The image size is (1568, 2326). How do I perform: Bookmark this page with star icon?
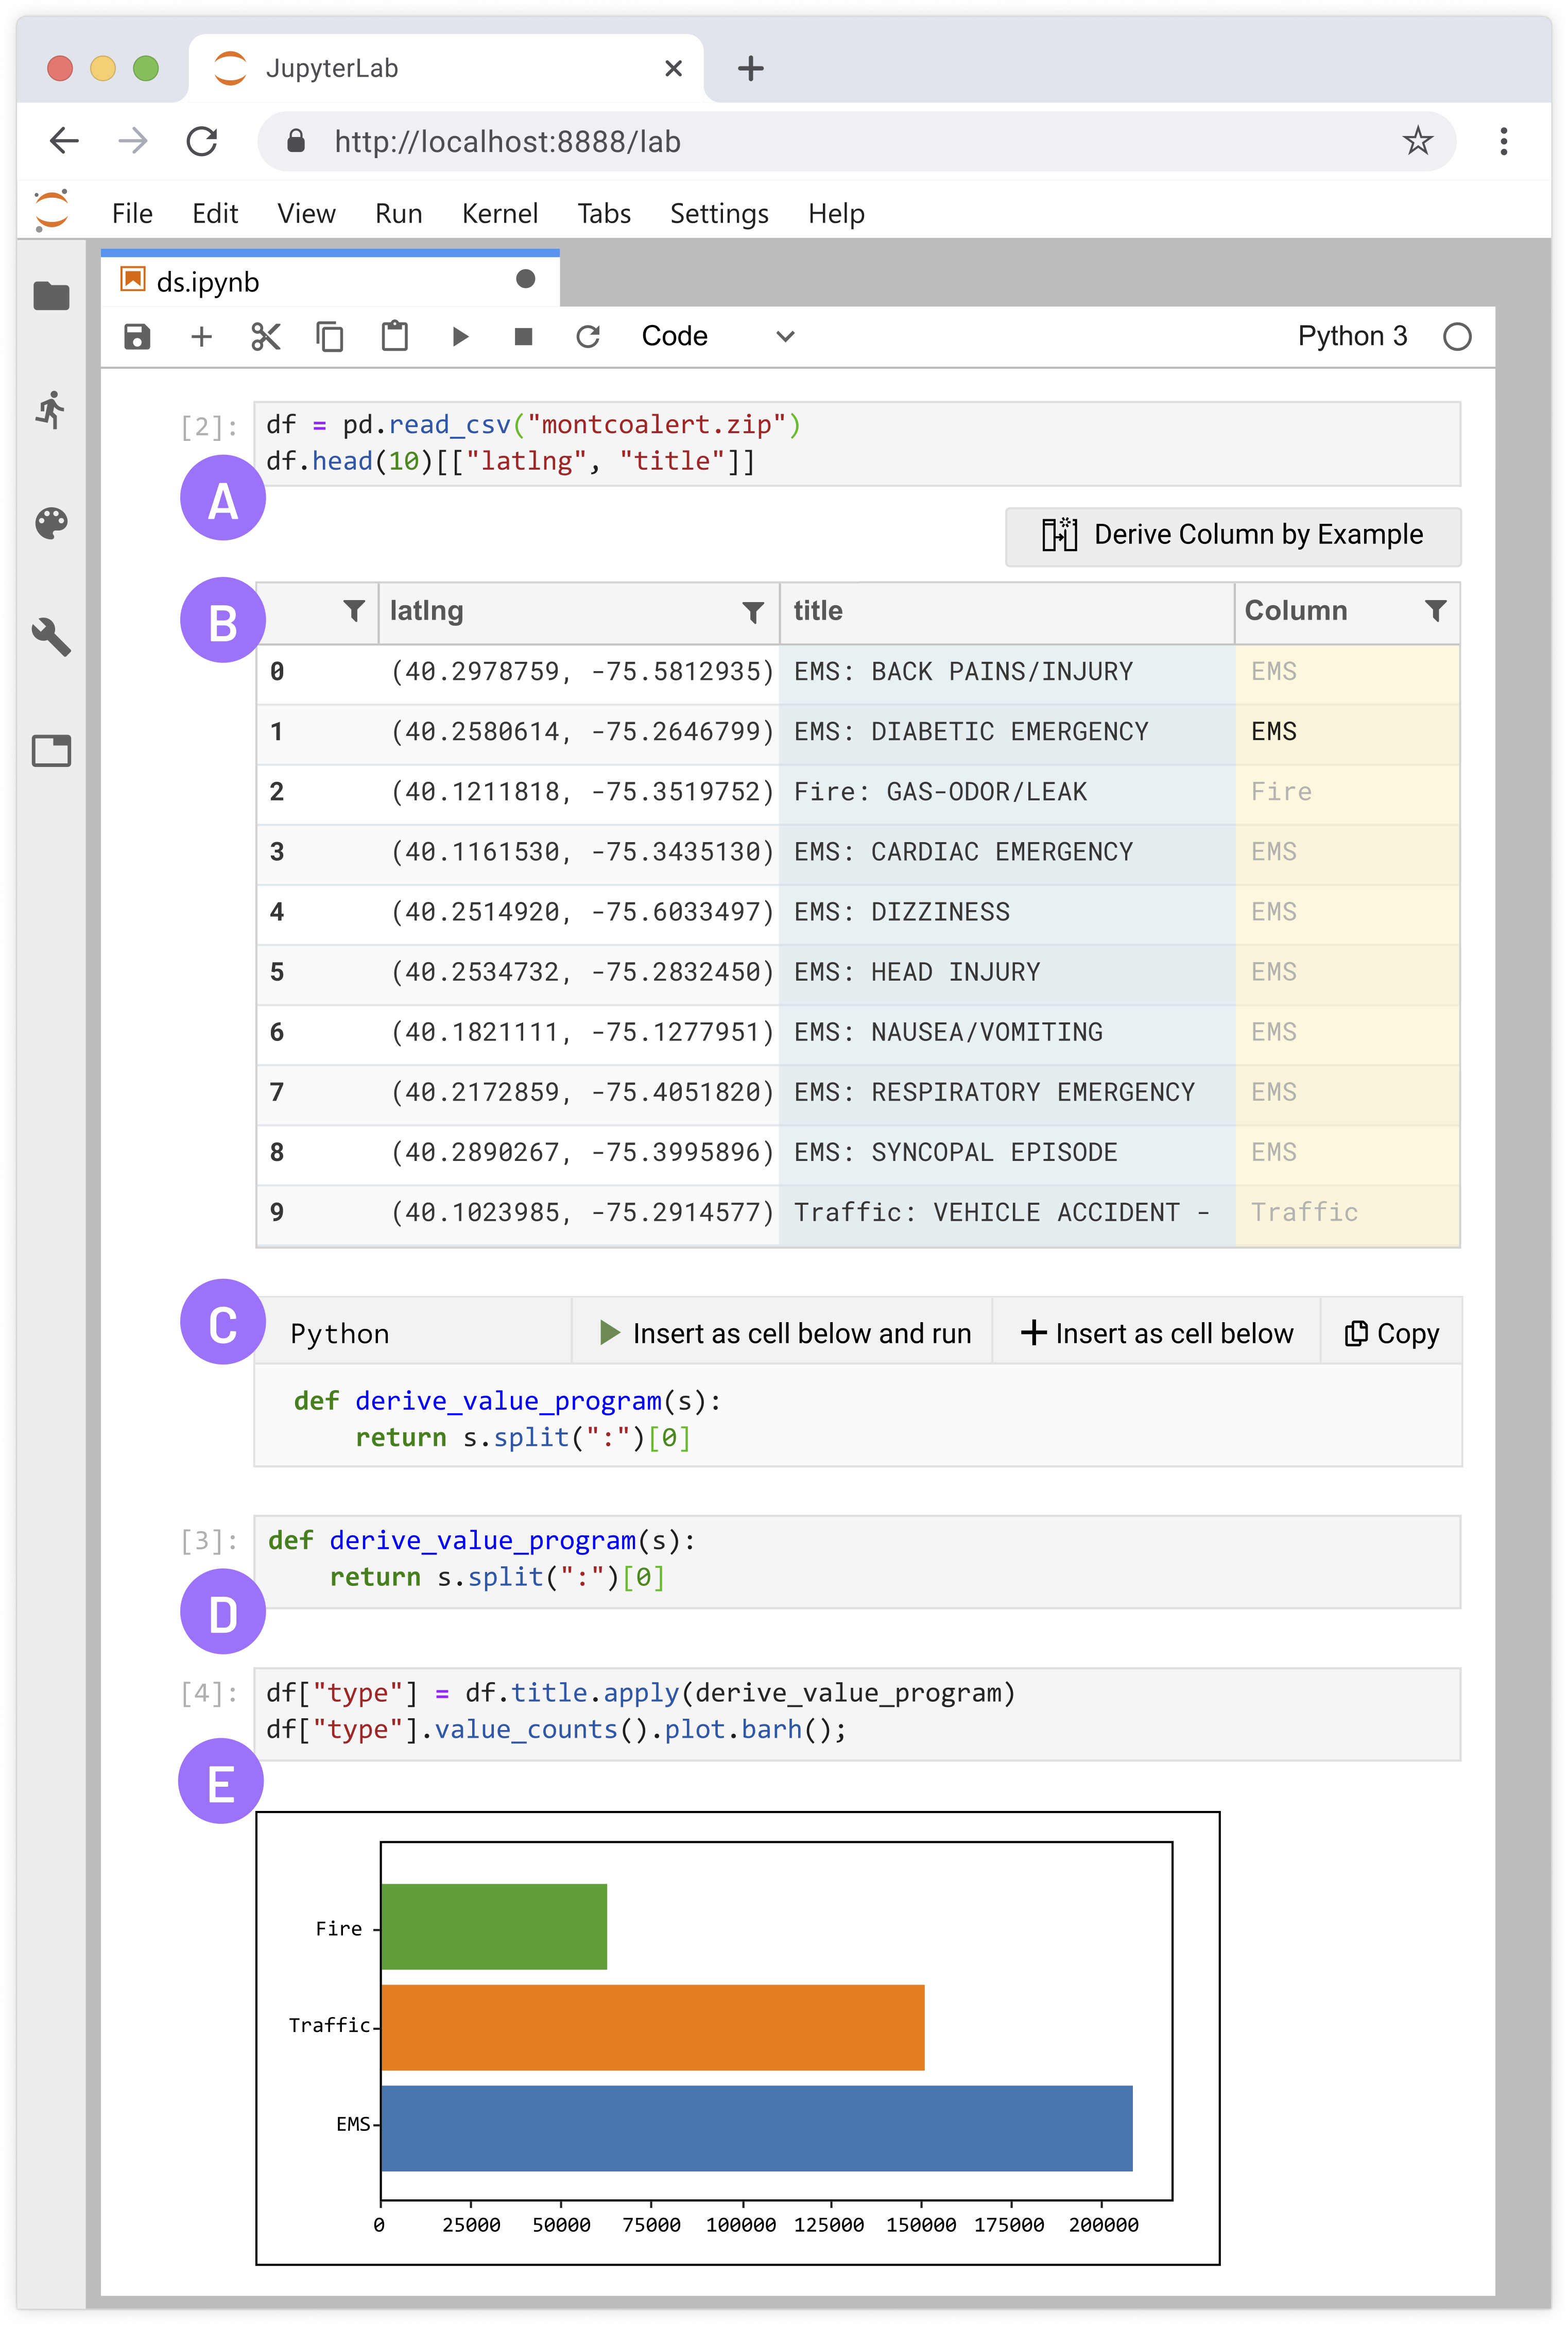[1417, 141]
